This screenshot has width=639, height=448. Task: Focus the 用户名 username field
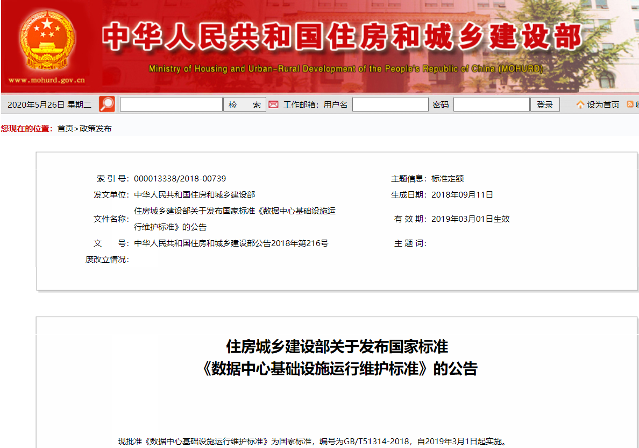[x=390, y=104]
